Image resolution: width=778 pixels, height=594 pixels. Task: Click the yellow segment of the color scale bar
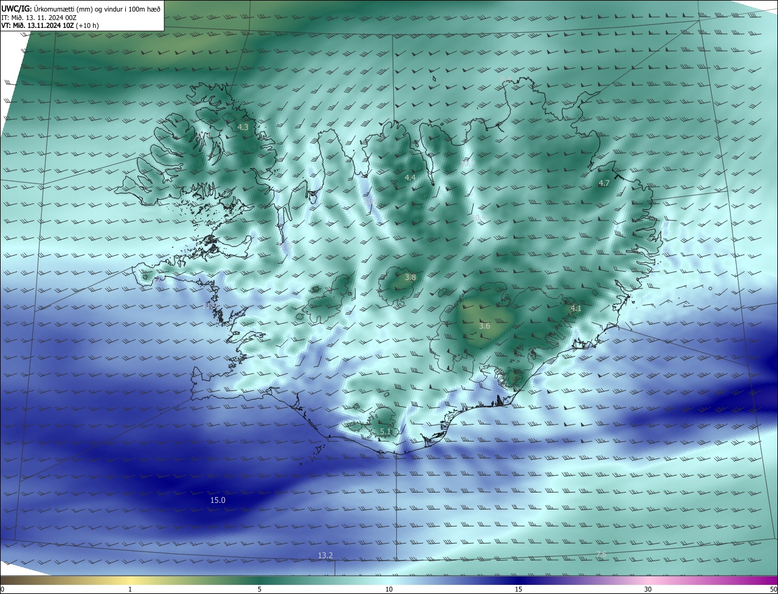pyautogui.click(x=130, y=581)
